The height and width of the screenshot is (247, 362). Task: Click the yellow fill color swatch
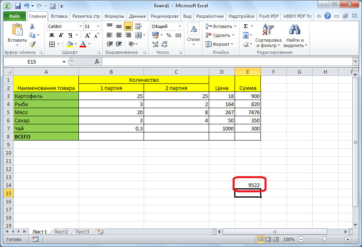69,44
